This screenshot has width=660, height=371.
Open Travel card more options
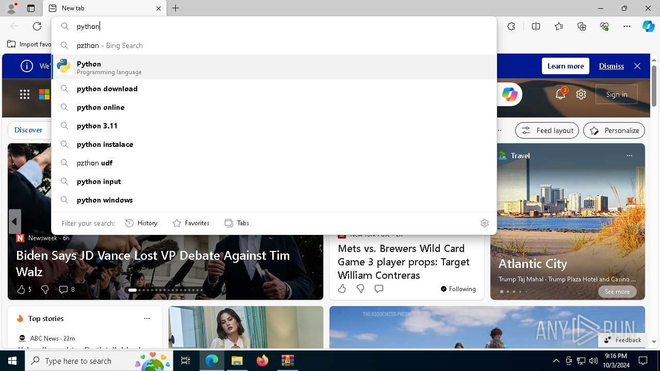629,156
